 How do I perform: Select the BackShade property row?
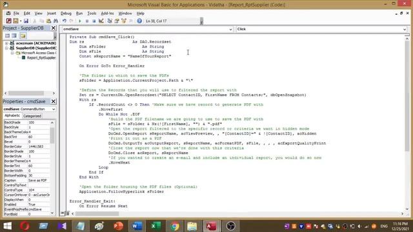26,122
